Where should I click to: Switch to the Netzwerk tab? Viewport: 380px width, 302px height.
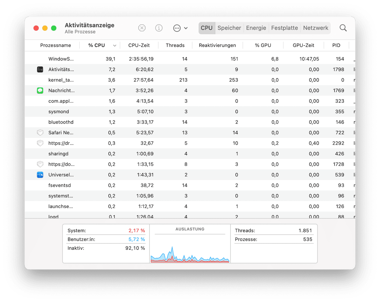click(x=316, y=28)
